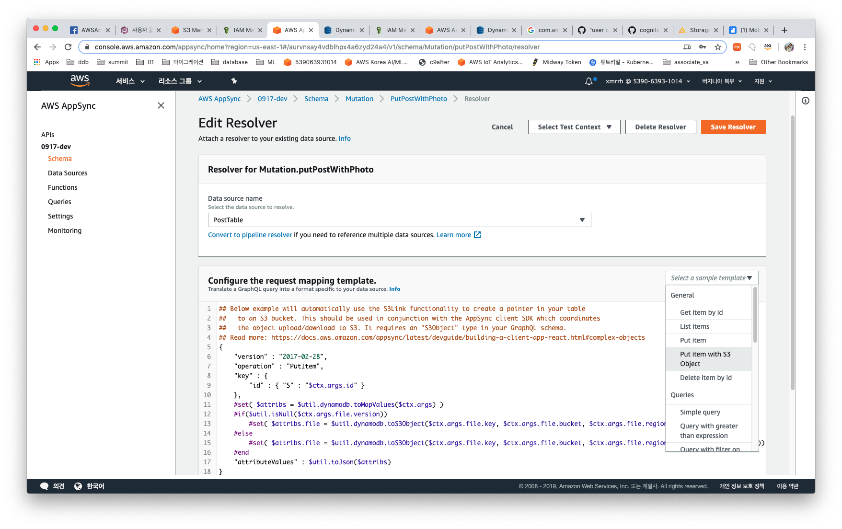Image resolution: width=842 pixels, height=529 pixels.
Task: Click Info link under request mapping template
Action: point(394,289)
